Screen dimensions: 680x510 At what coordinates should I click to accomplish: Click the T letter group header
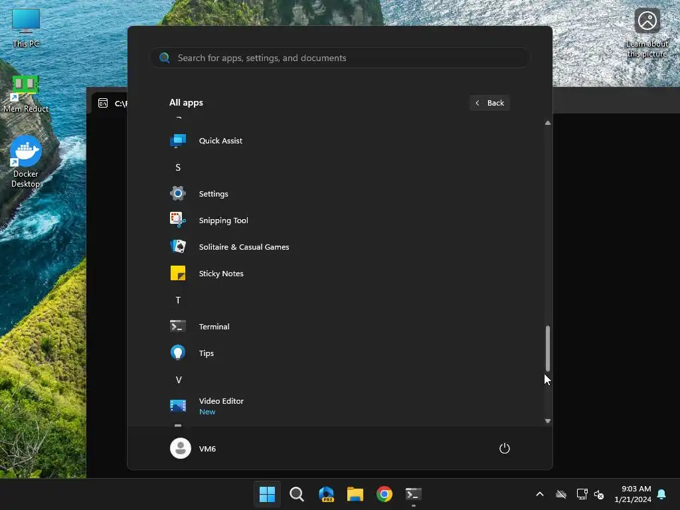pyautogui.click(x=178, y=300)
